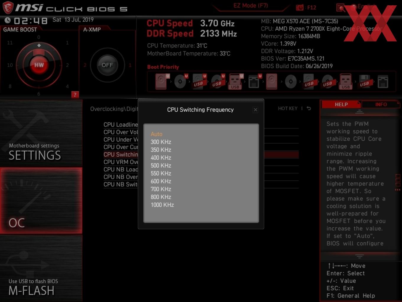Select legacy hard disk boot device icon
This screenshot has width=402, height=302.
[272, 81]
